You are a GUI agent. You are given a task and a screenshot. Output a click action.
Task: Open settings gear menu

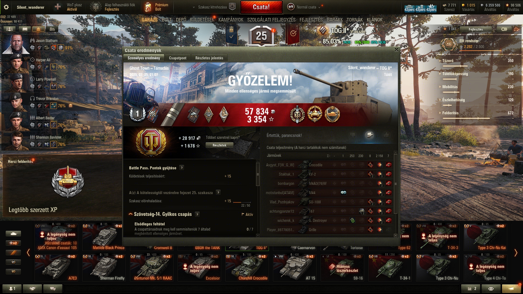6,7
